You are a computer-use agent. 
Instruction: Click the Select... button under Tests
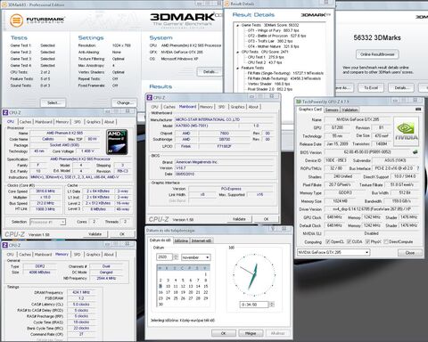coord(53,102)
